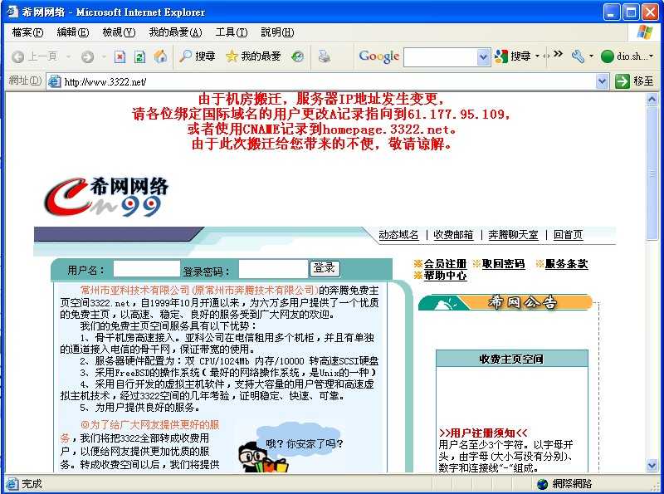Screen dimensions: 664x494
Task: Click the Internet Explorer title bar icon
Action: 12,12
